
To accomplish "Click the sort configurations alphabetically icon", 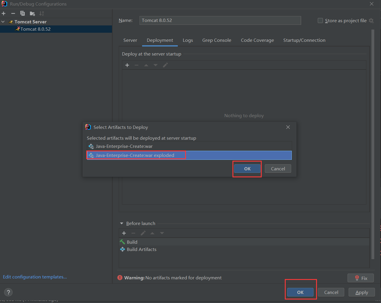I will coord(42,13).
